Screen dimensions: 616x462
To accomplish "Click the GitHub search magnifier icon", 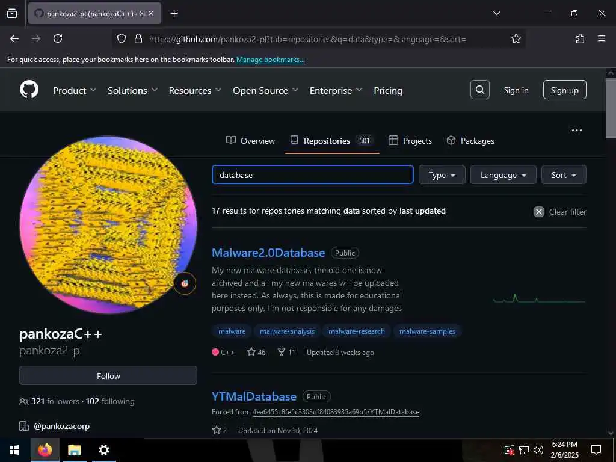I will 479,90.
